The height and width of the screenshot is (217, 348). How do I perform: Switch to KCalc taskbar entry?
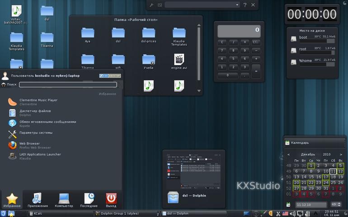pyautogui.click(x=61, y=214)
